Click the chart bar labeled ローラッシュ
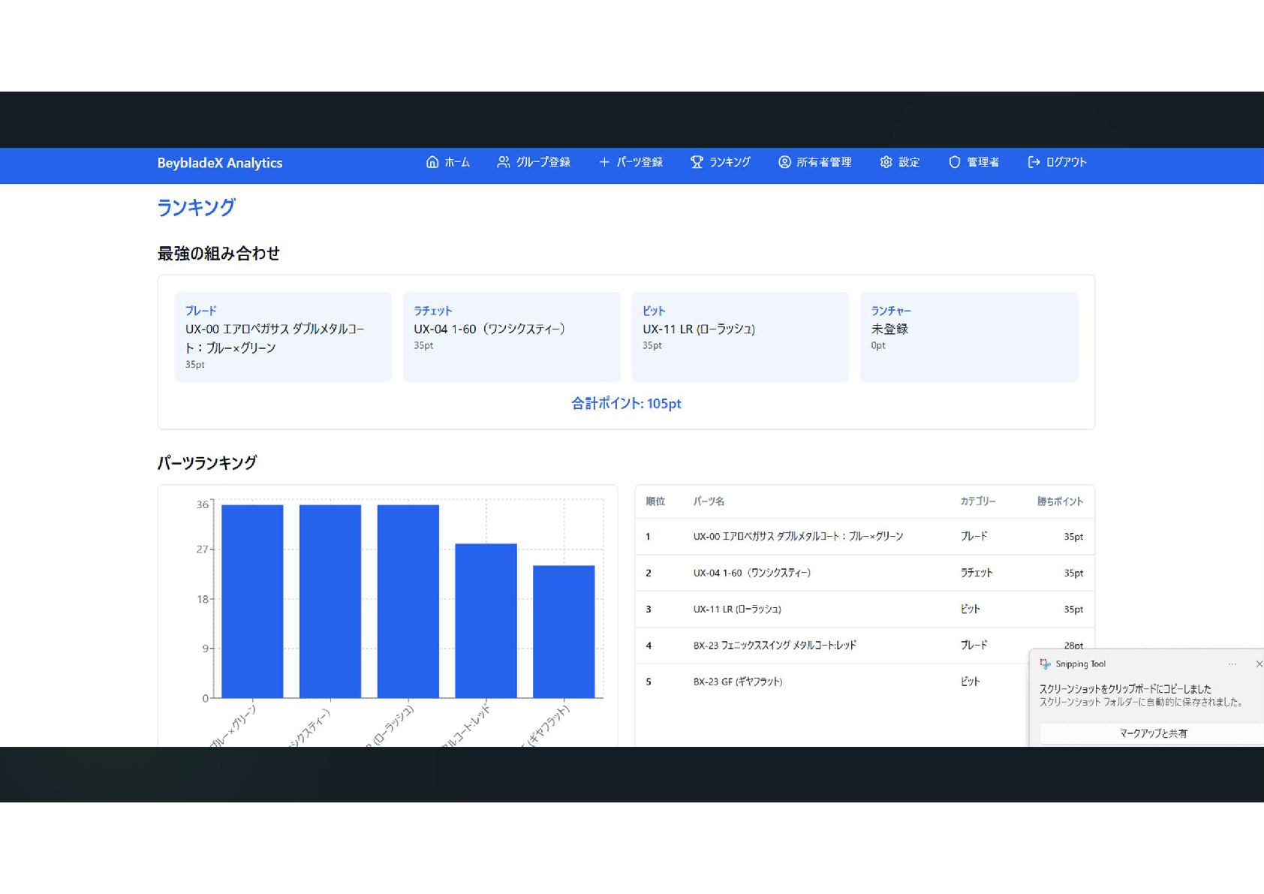This screenshot has width=1264, height=894. tap(408, 601)
